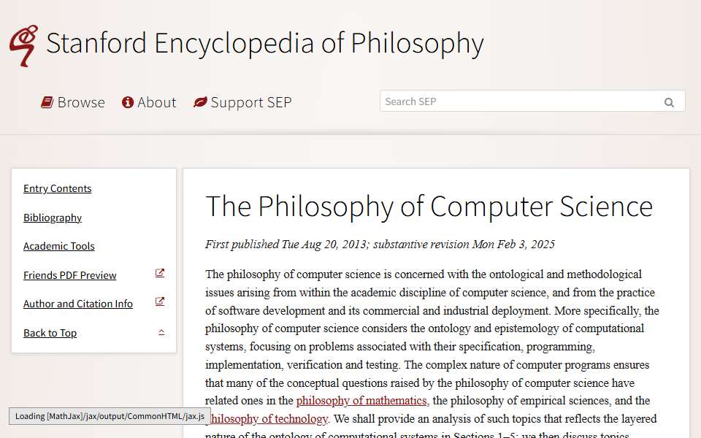Click the article title The Philosophy of Computer Science

coord(429,206)
